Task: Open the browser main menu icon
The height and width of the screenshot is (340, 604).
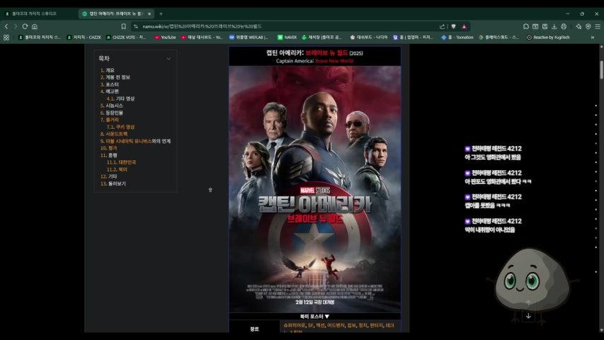Action: (598, 27)
